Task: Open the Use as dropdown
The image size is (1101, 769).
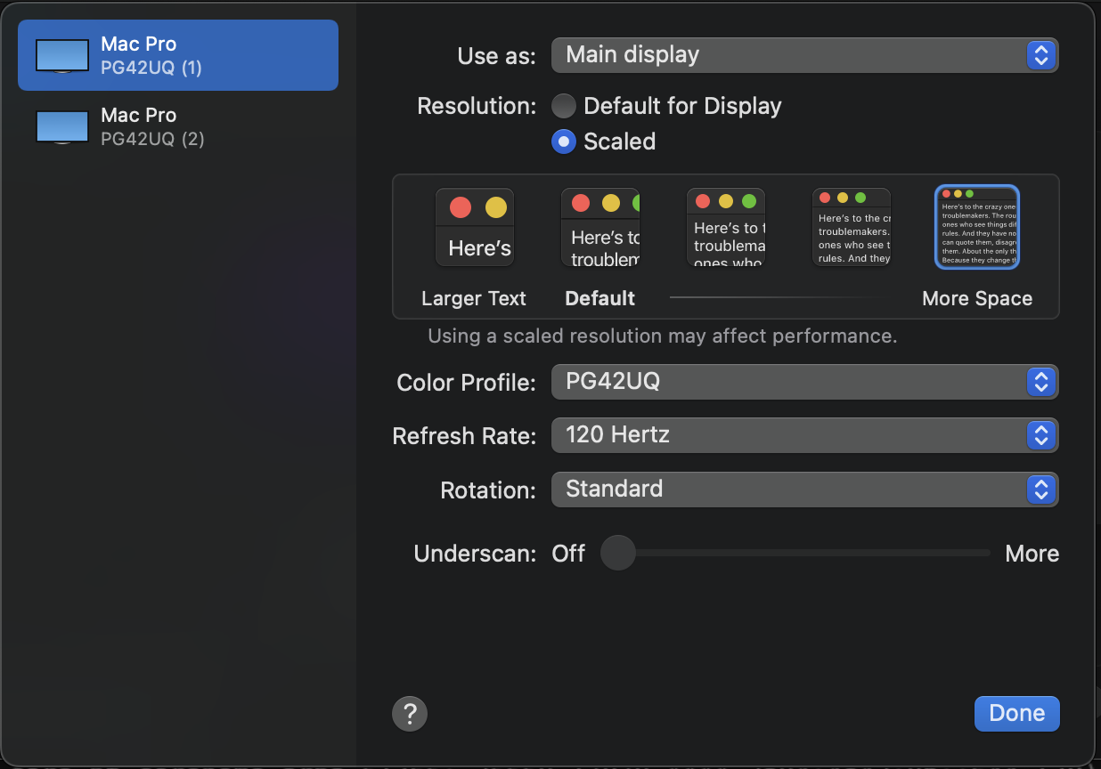Action: coord(804,55)
